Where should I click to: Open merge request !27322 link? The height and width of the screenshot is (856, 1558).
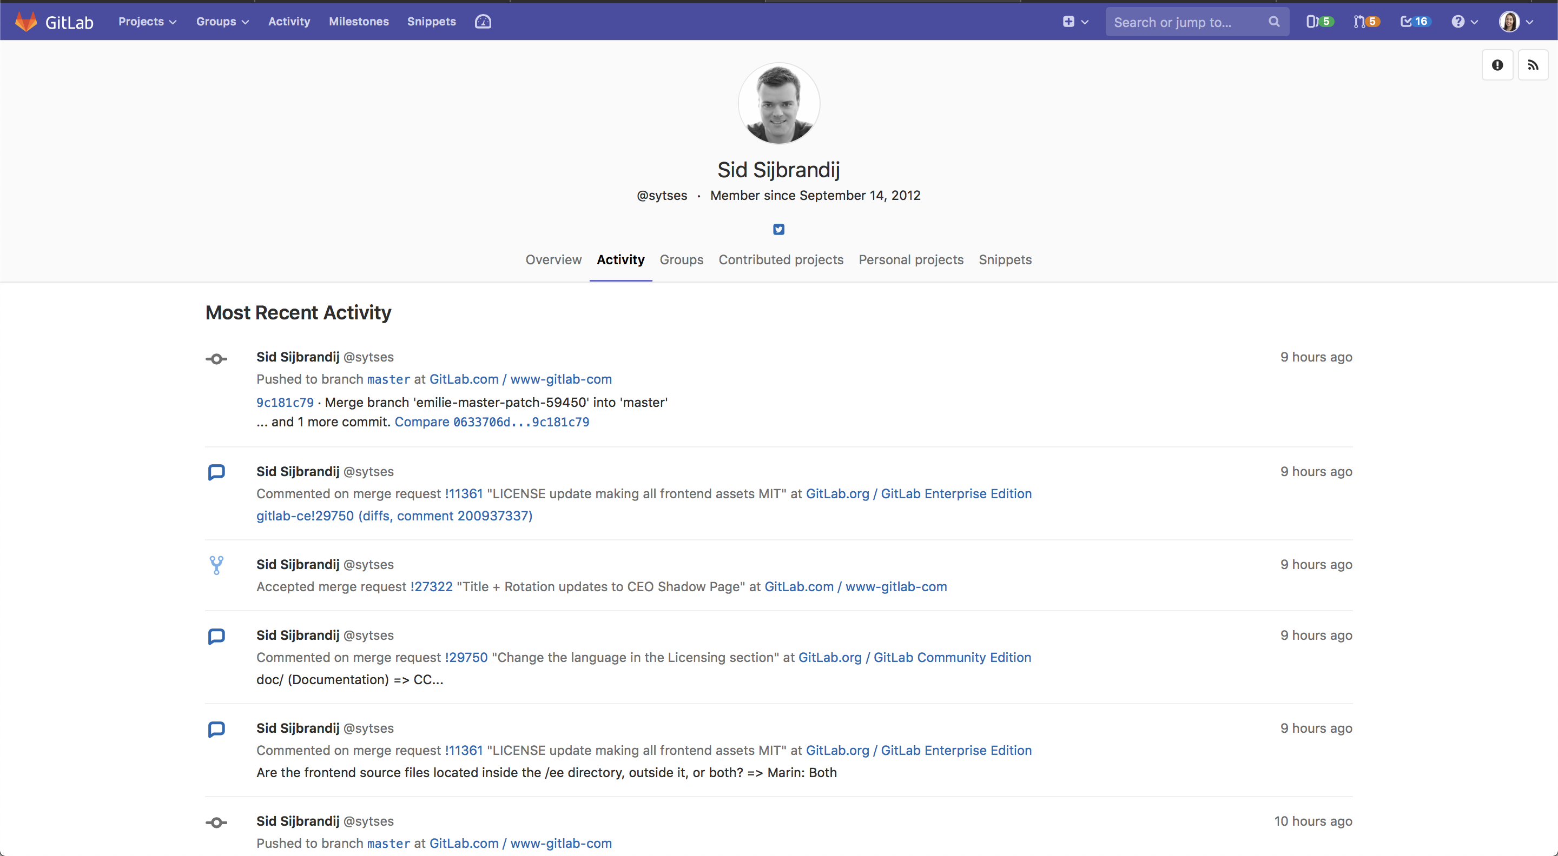point(431,586)
